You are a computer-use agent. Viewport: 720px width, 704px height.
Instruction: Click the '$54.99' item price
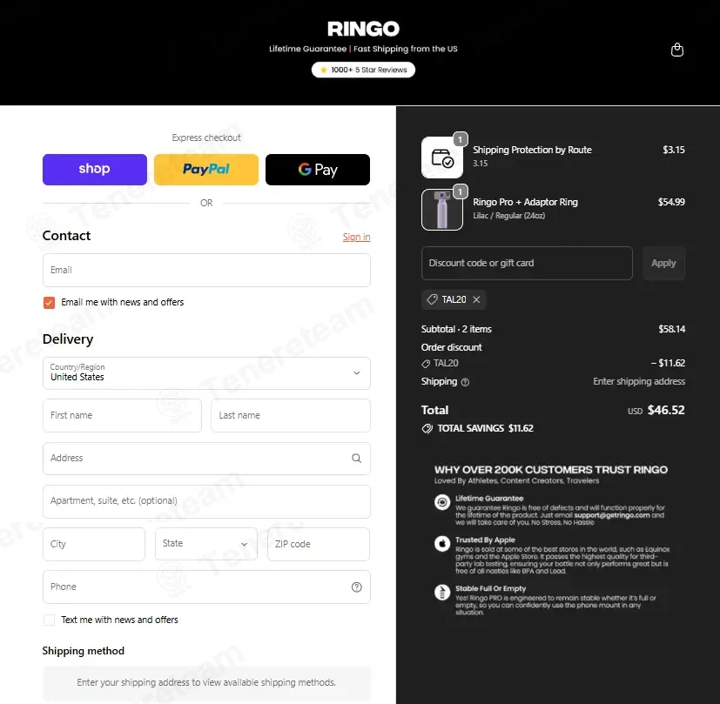(x=671, y=203)
